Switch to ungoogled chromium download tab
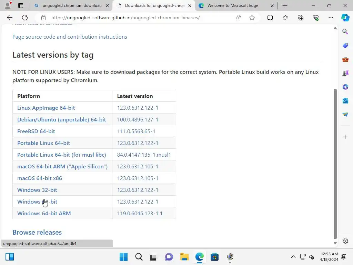The width and height of the screenshot is (353, 265). 72,6
